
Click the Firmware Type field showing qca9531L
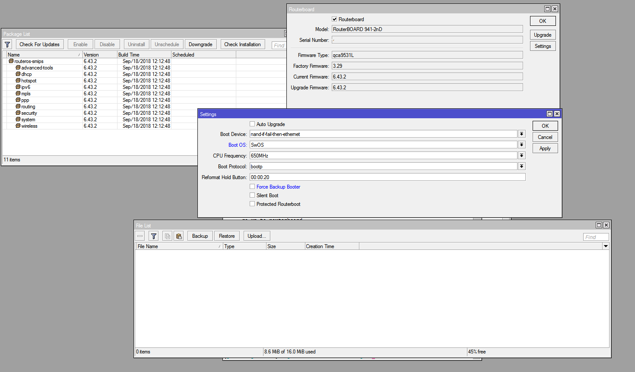pos(427,55)
